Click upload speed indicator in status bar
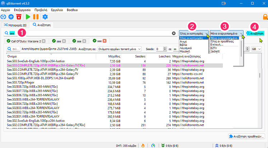The height and width of the screenshot is (148, 268). (x=224, y=145)
